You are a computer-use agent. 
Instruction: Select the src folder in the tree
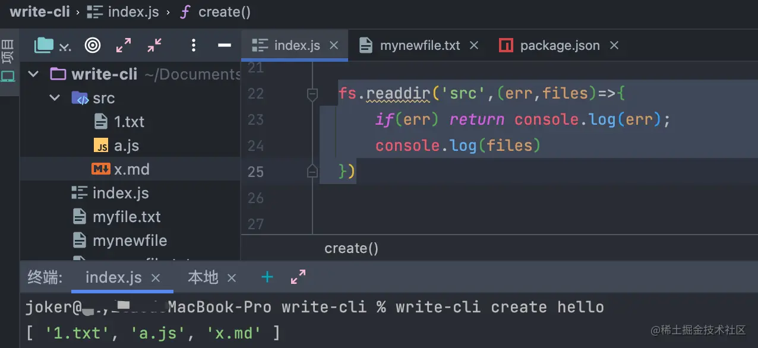pos(103,98)
